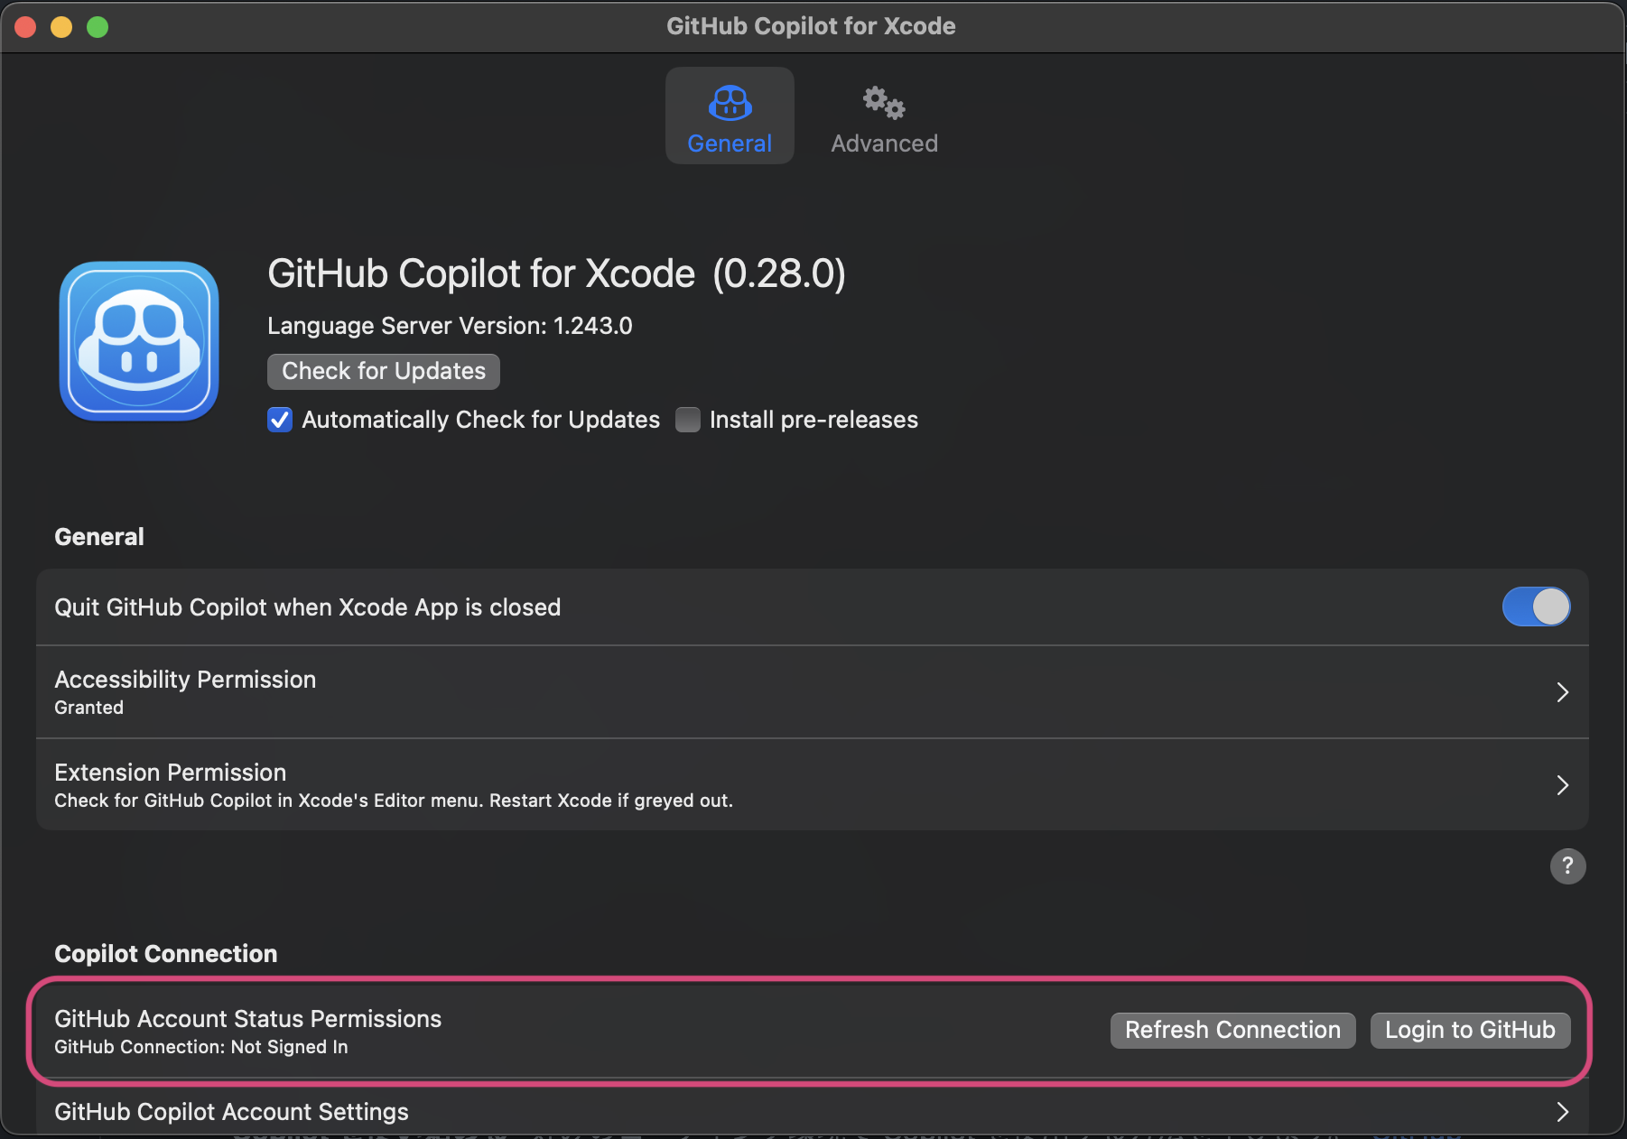Image resolution: width=1627 pixels, height=1139 pixels.
Task: Click Login to GitHub button
Action: [x=1470, y=1030]
